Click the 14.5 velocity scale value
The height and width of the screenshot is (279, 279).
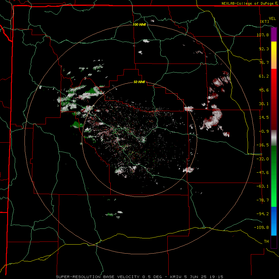coord(264,117)
